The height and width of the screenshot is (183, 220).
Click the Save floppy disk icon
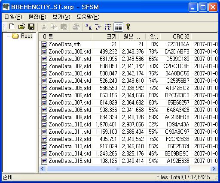point(31,27)
